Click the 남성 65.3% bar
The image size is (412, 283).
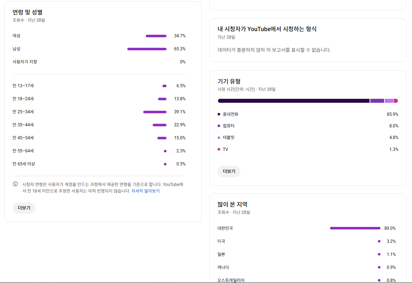click(147, 49)
